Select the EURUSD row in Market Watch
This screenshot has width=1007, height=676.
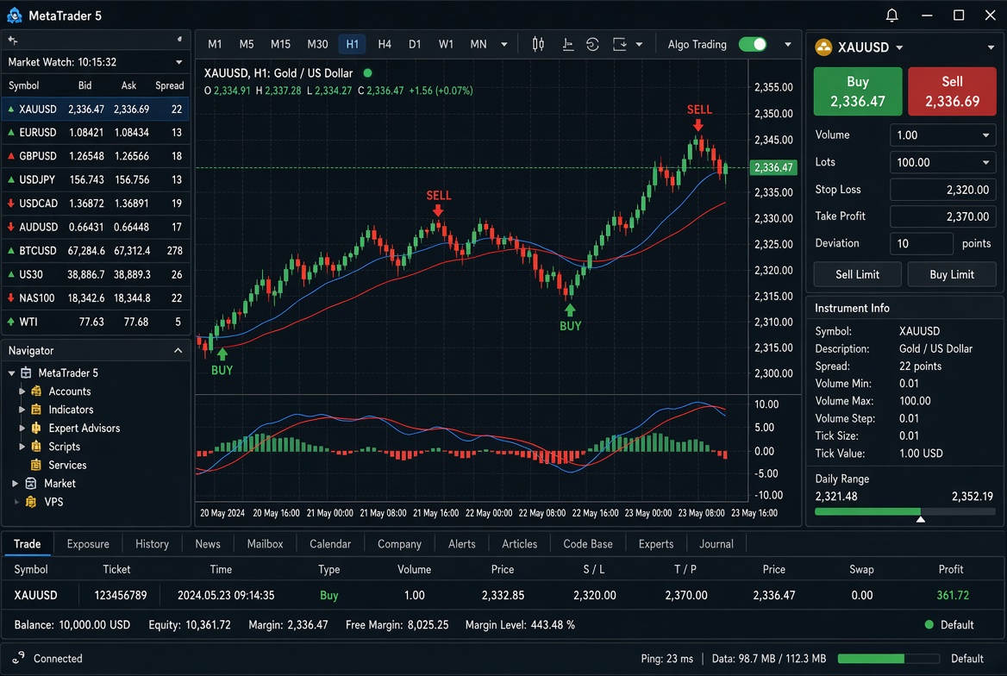[x=95, y=133]
